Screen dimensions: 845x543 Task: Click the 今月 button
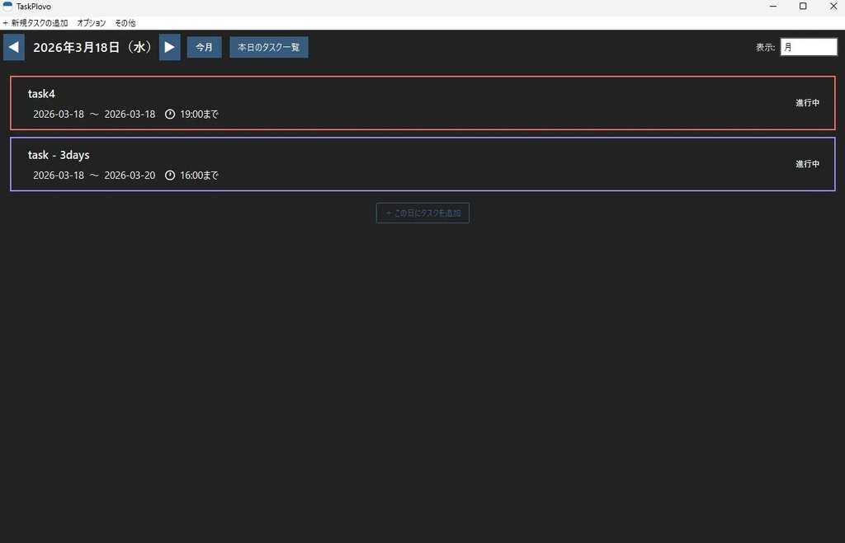(205, 47)
